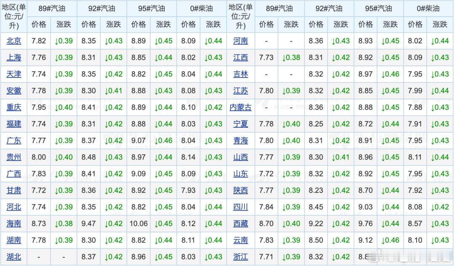Viewport: 455px width, 267px height.
Task: Open the 广东 region link
Action: (x=13, y=141)
